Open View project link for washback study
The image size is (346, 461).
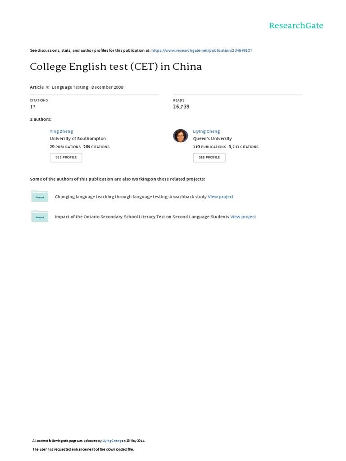(x=221, y=197)
